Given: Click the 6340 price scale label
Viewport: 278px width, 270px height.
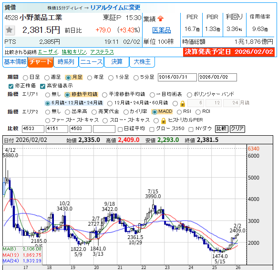Looking at the screenshot, I should coord(254,149).
